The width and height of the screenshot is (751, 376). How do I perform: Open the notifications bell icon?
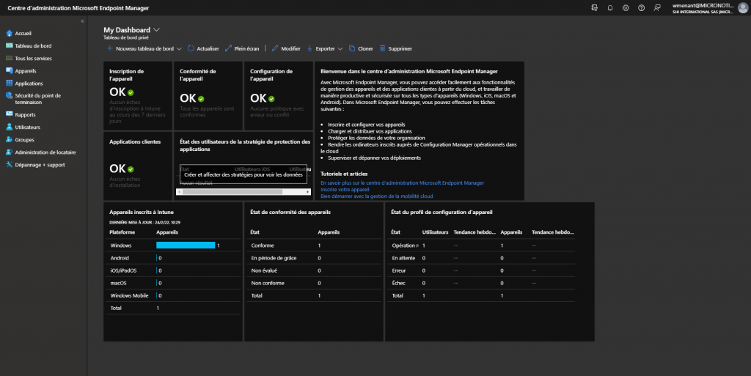(x=610, y=7)
